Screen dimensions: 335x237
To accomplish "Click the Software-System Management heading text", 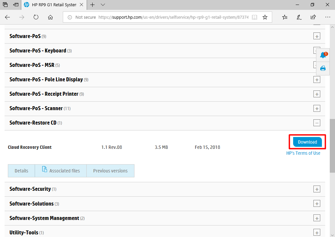I will pos(44,218).
